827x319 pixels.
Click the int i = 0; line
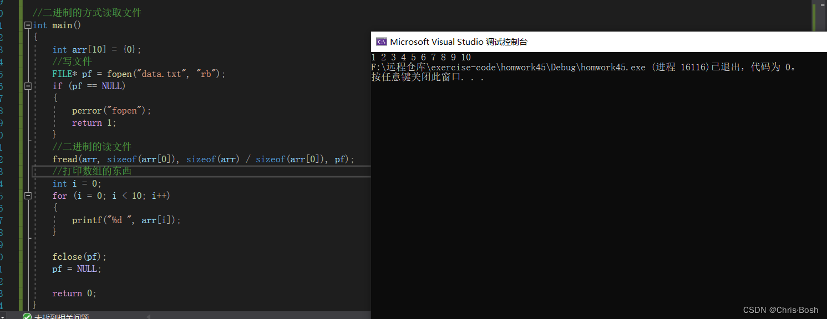click(77, 183)
